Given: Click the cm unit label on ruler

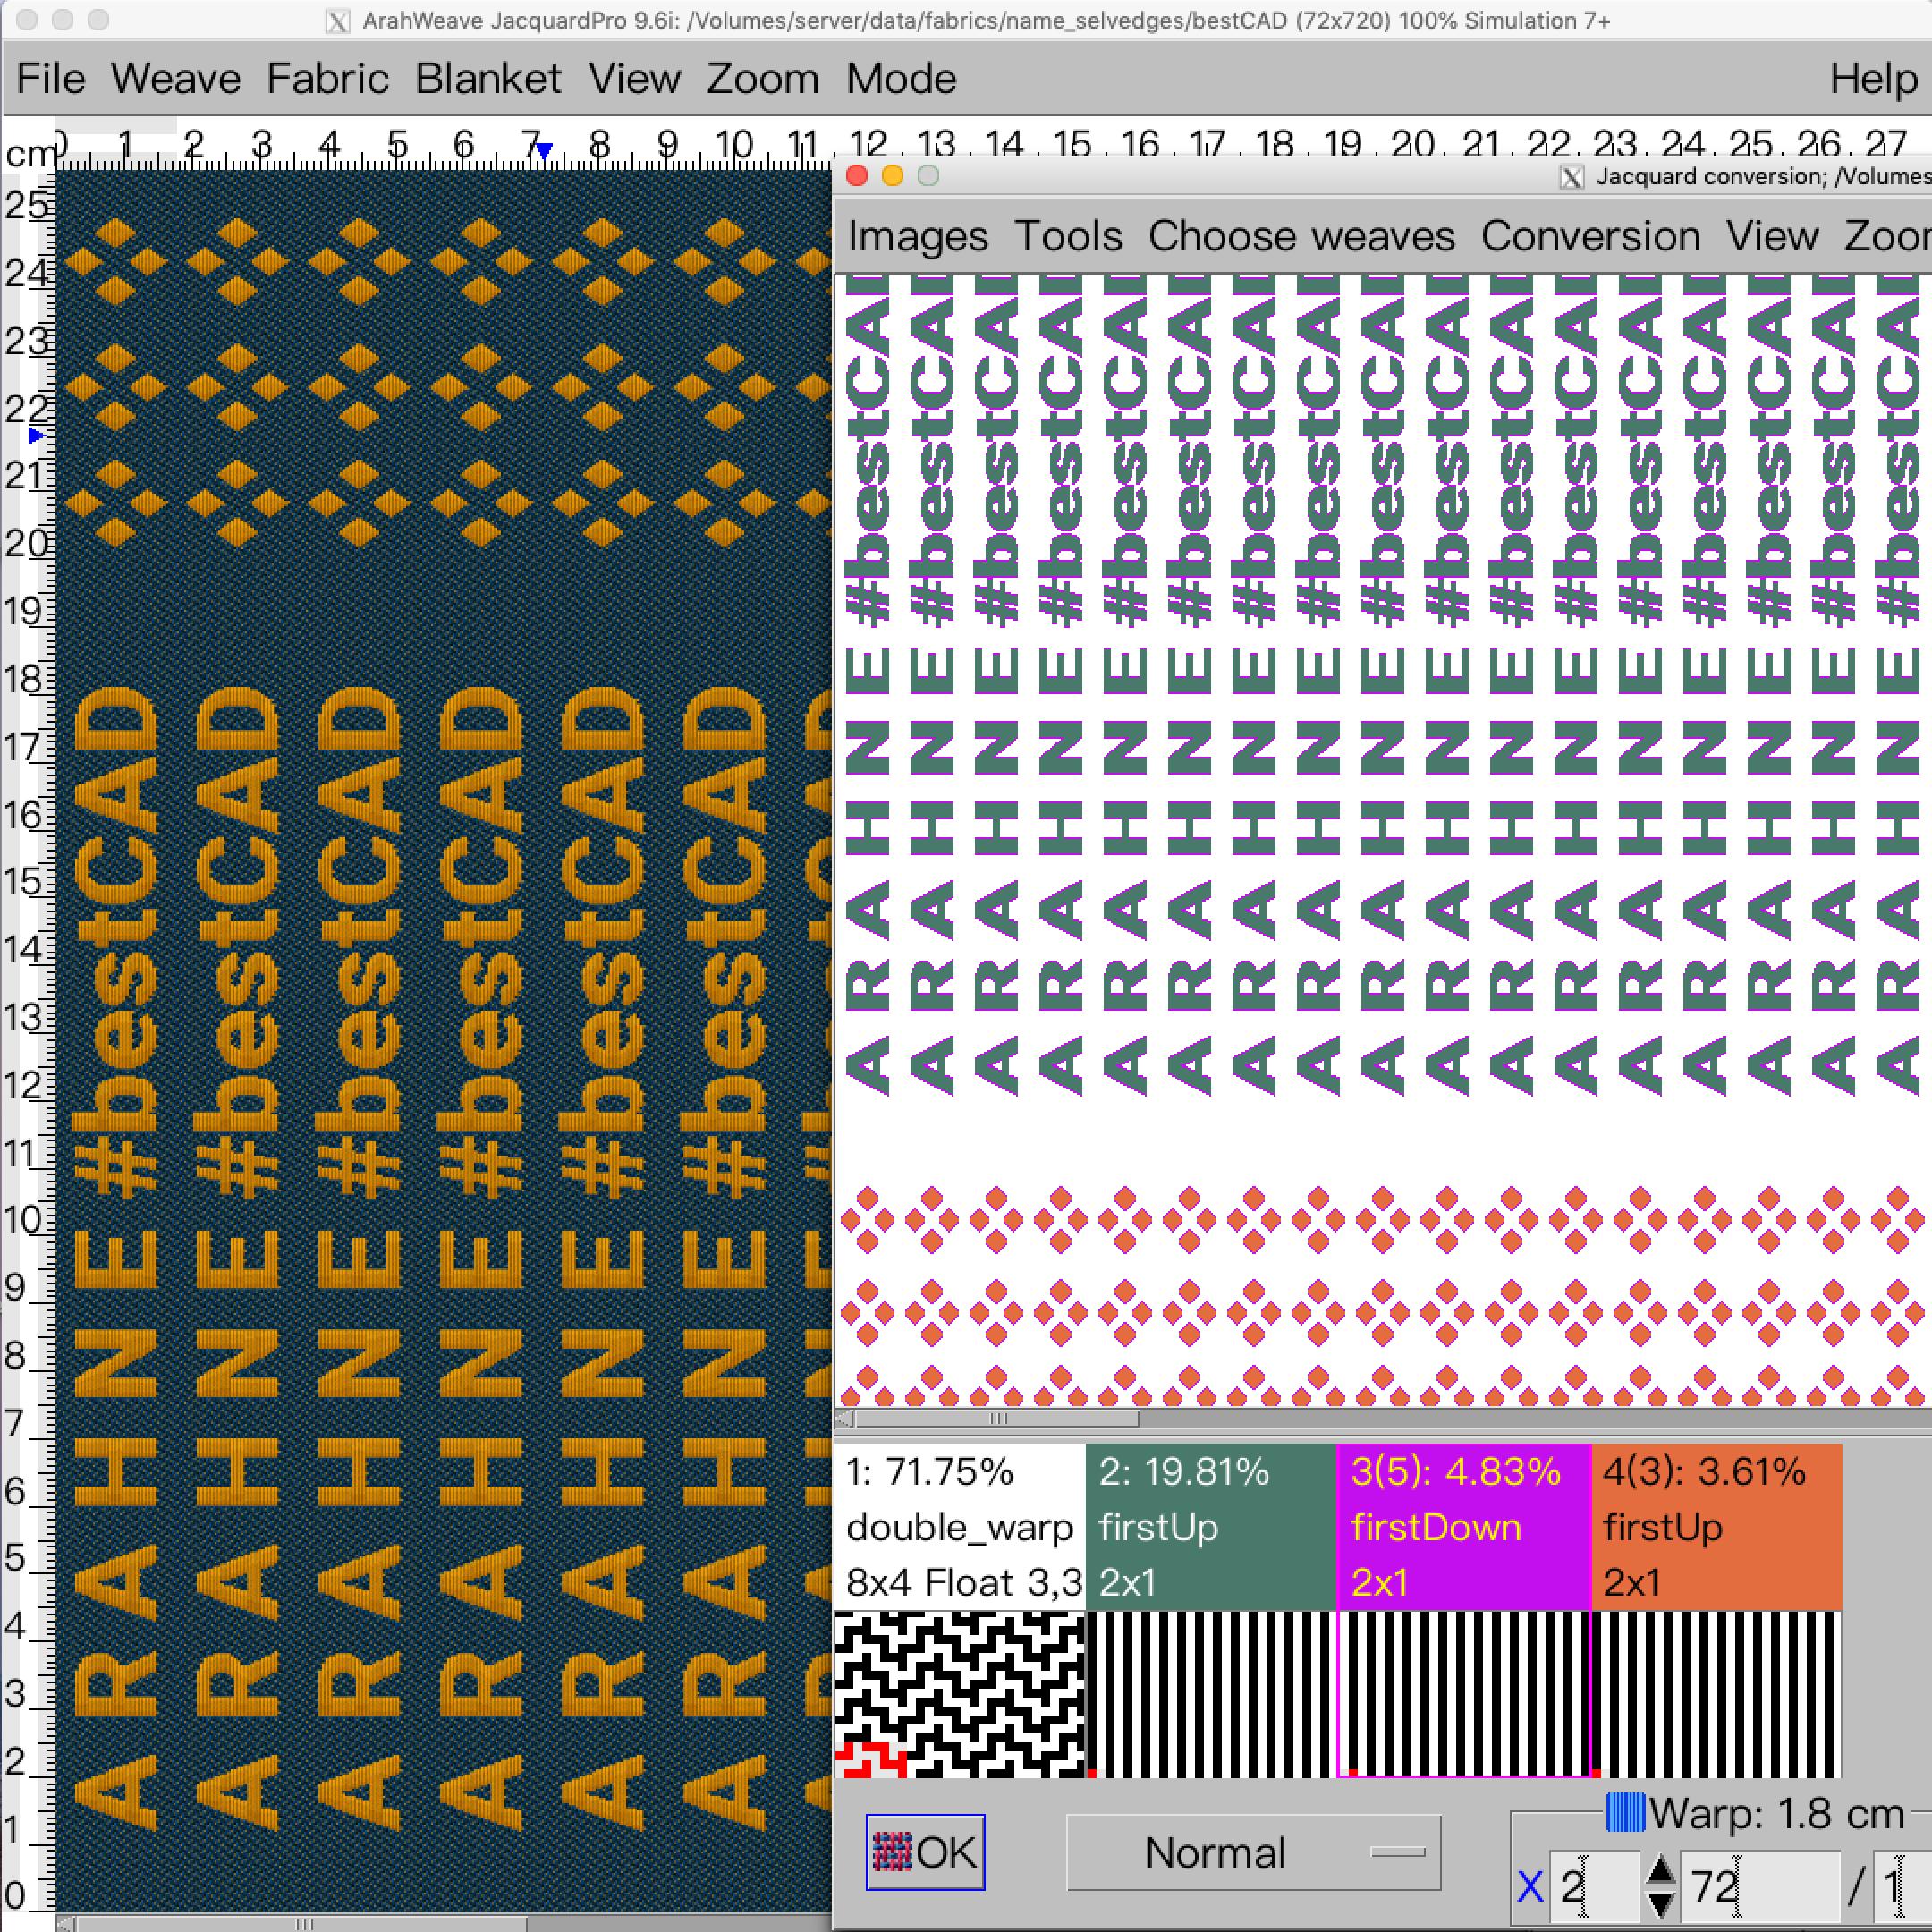Looking at the screenshot, I should pyautogui.click(x=30, y=153).
